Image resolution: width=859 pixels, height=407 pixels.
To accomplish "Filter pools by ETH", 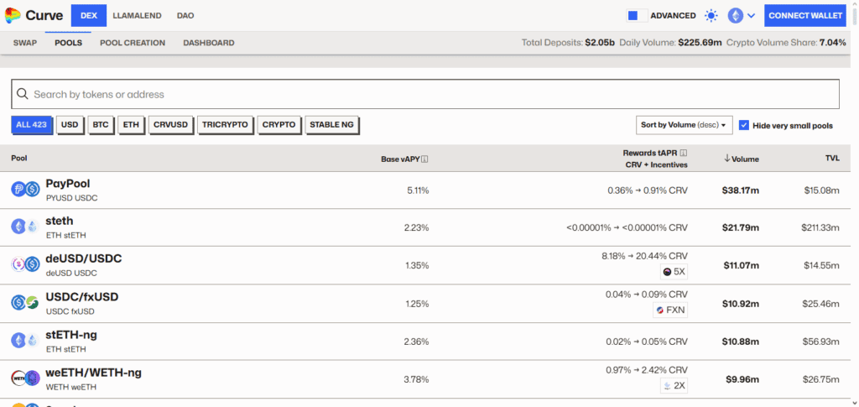I will (131, 125).
